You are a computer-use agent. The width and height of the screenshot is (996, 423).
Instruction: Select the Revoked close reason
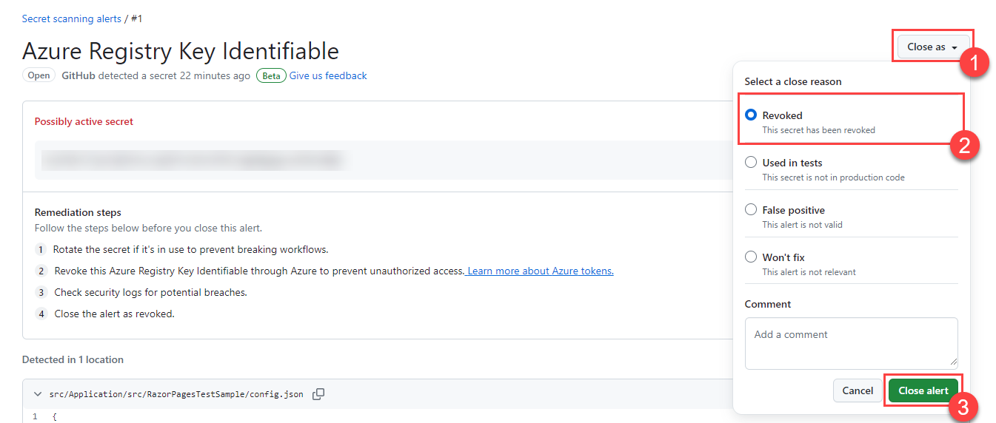(751, 115)
